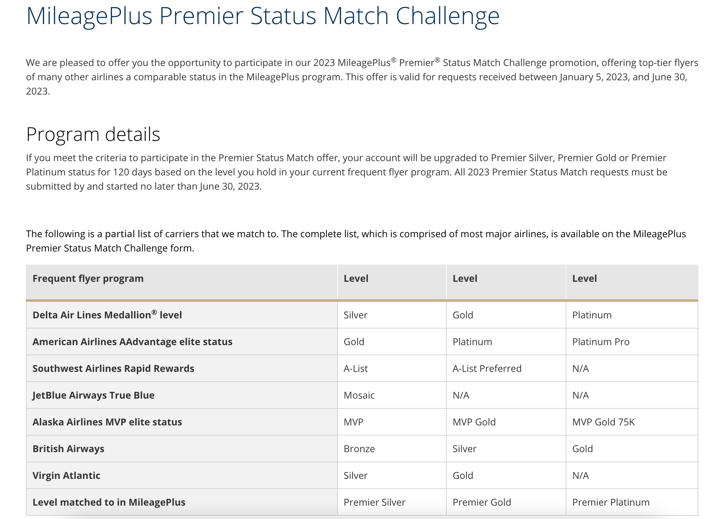Click the Virgin Atlantic row label
Viewport: 706px width, 519px height.
point(66,475)
